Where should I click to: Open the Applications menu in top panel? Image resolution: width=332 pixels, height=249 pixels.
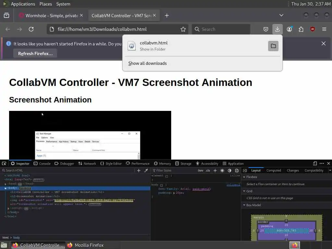tap(23, 4)
